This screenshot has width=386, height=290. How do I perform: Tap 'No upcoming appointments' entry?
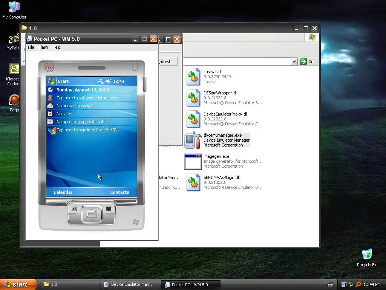click(x=81, y=122)
